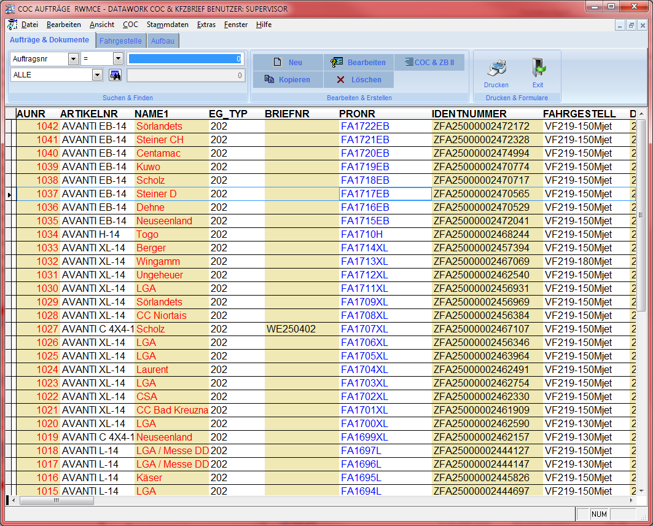
Task: Click the red X Löschen icon
Action: click(341, 79)
